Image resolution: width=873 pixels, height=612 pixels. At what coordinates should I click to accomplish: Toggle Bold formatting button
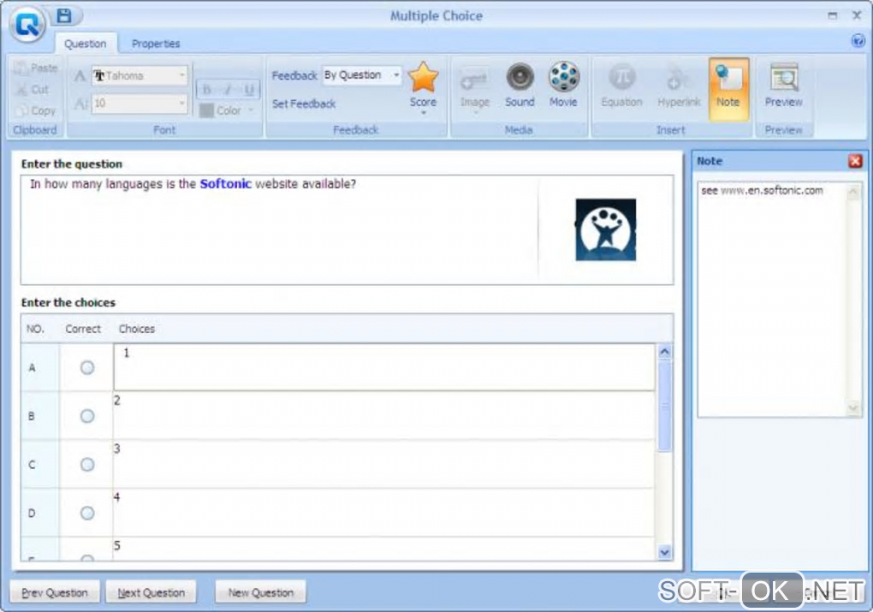click(x=207, y=89)
